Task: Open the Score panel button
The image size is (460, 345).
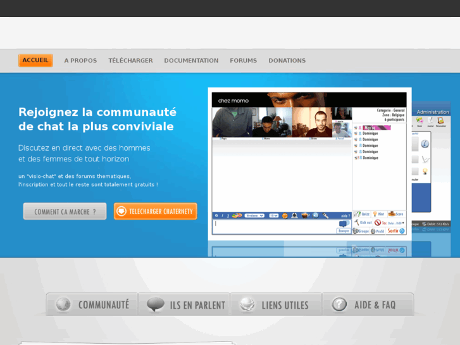Action: click(x=395, y=214)
